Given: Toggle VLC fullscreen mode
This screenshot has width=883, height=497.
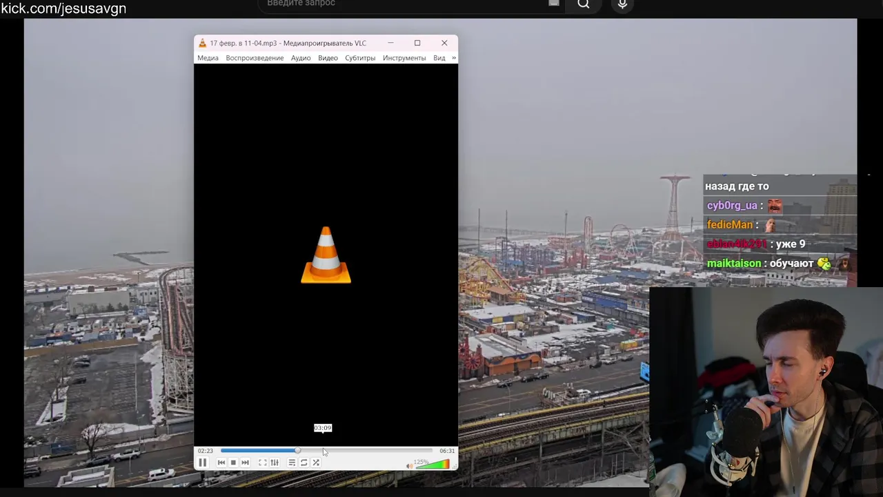Looking at the screenshot, I should [x=263, y=462].
